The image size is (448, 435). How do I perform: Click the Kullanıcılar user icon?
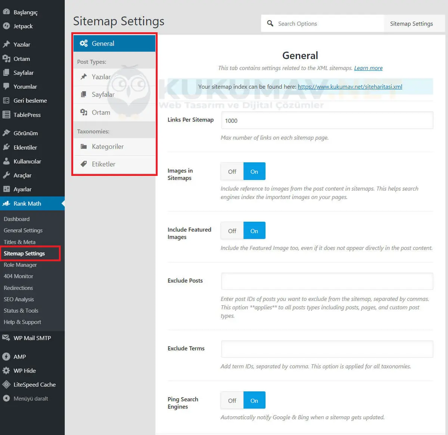point(6,161)
